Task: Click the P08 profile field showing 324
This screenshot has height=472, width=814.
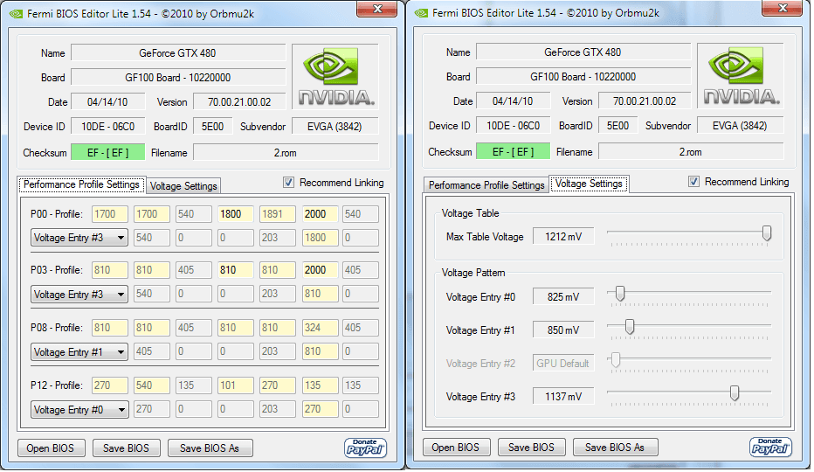Action: [320, 328]
